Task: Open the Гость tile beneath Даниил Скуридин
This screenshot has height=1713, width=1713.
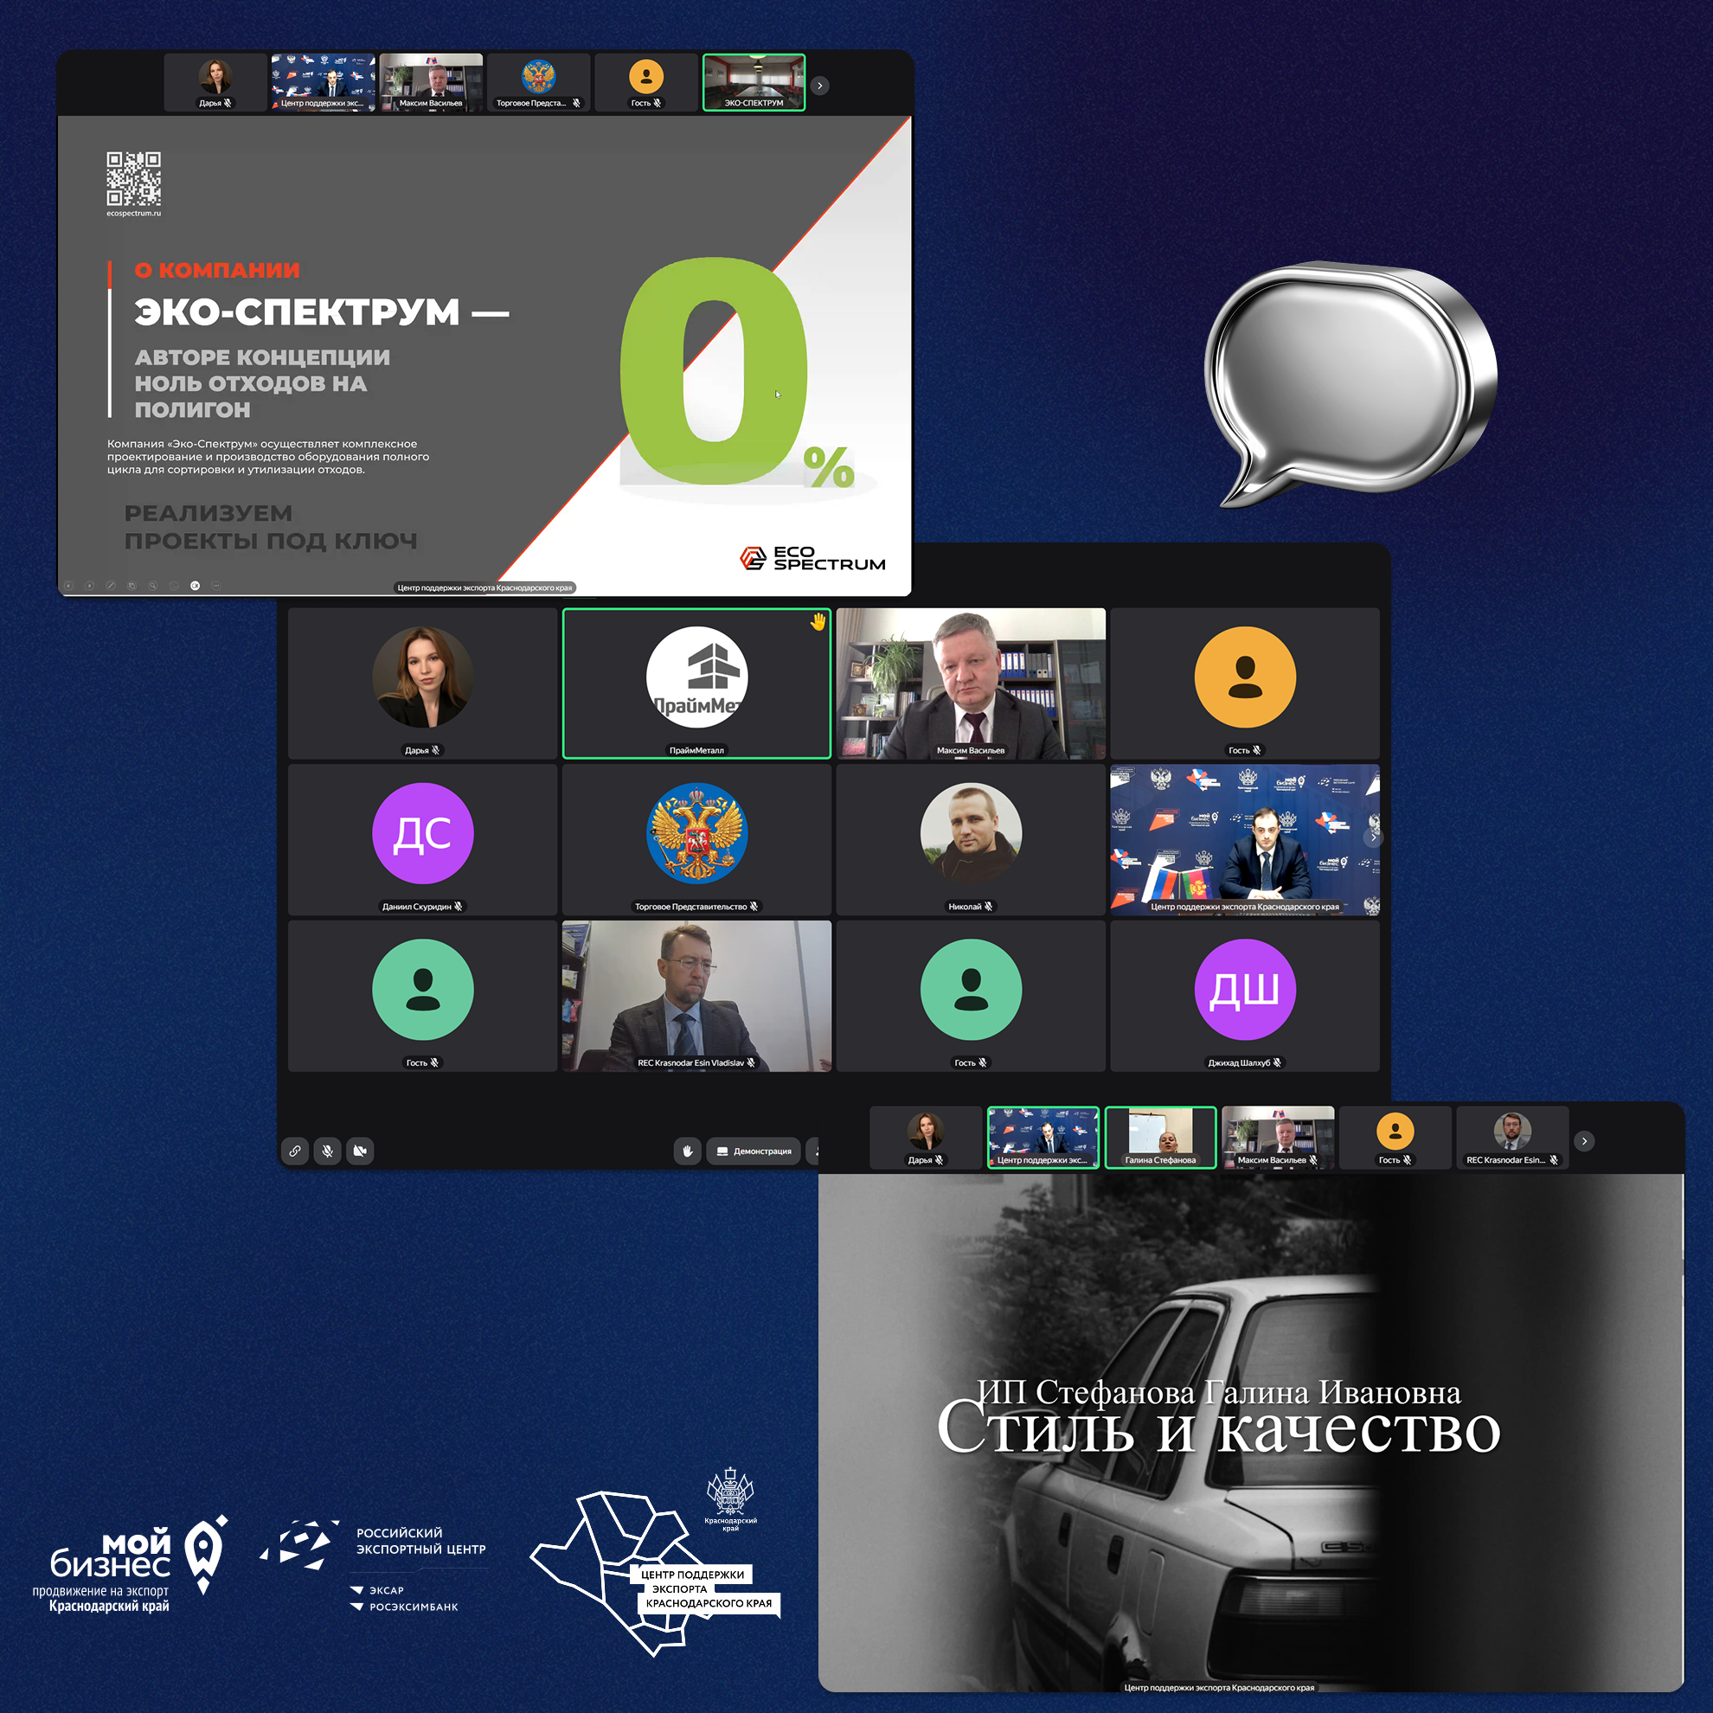Action: tap(423, 996)
